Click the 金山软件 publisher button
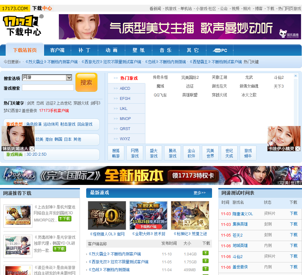 tap(192, 153)
